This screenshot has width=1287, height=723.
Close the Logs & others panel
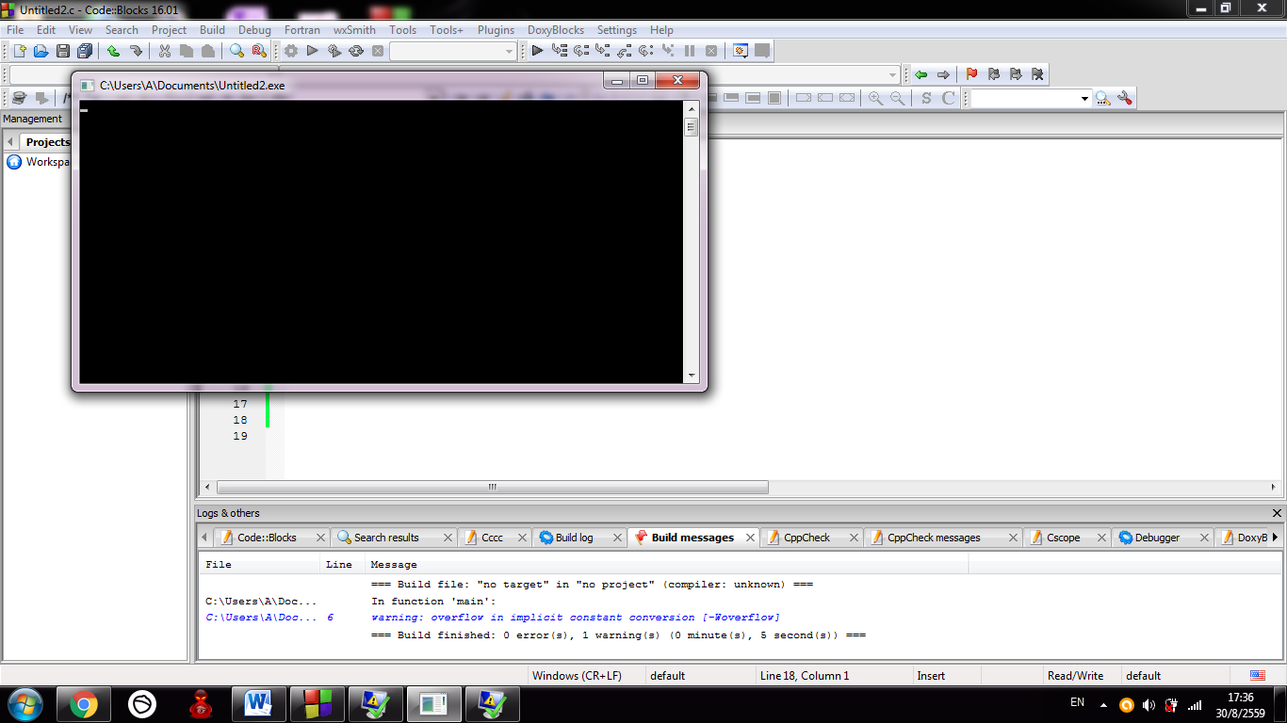click(1277, 513)
